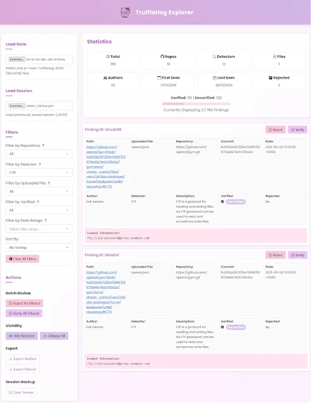The width and height of the screenshot is (311, 403).
Task: Click Examinar button under Load Session
Action: tap(17, 106)
